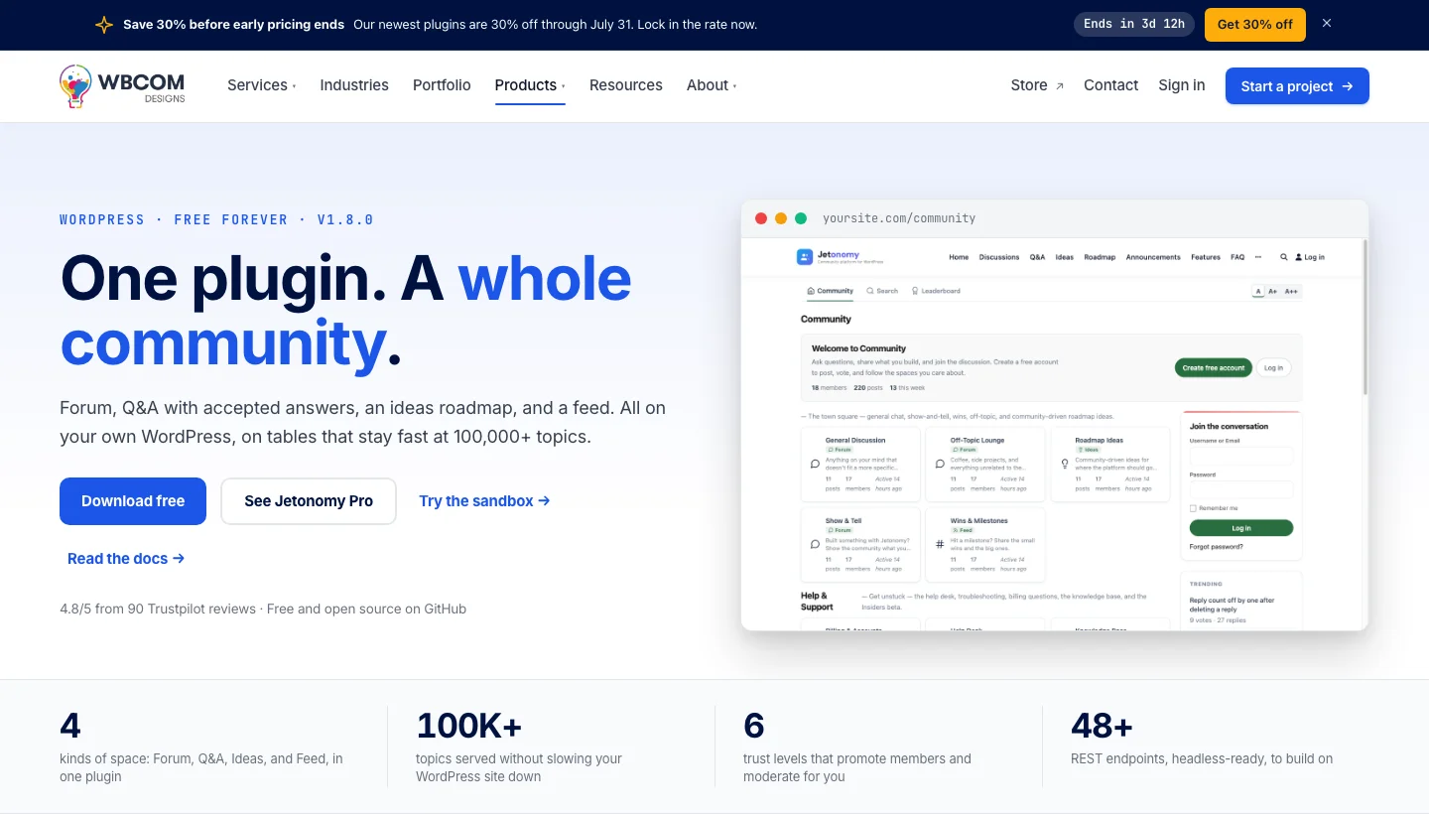Click the Get 30% off button
Viewport: 1429px width, 814px height.
pyautogui.click(x=1255, y=25)
